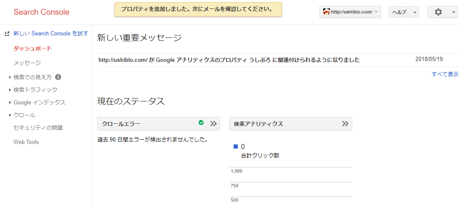Open Web Tools in the sidebar
The width and height of the screenshot is (468, 205).
[26, 142]
